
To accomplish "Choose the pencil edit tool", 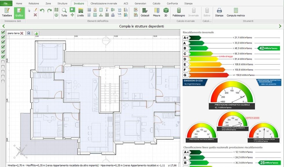I will [x=35, y=10].
